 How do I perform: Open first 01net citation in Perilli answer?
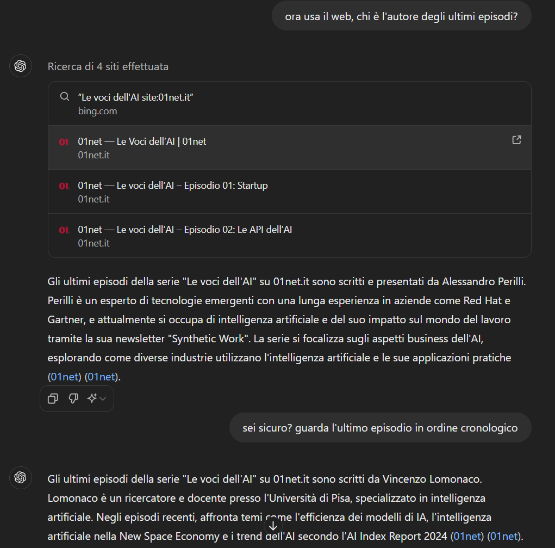66,376
